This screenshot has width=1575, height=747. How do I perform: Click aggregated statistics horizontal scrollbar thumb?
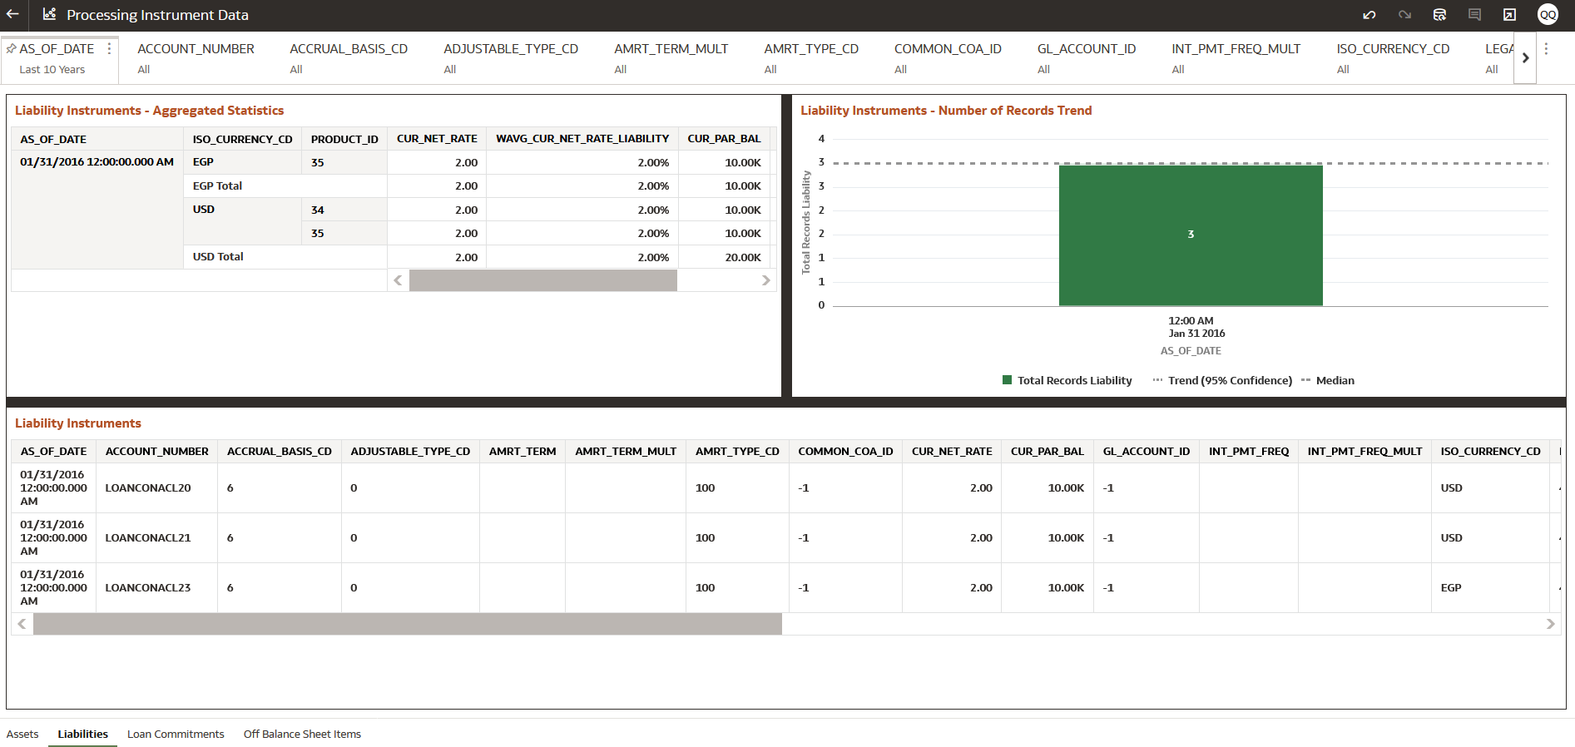click(x=542, y=280)
